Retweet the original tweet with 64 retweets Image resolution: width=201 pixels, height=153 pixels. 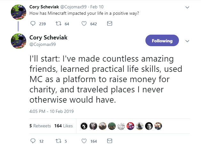tap(59, 23)
